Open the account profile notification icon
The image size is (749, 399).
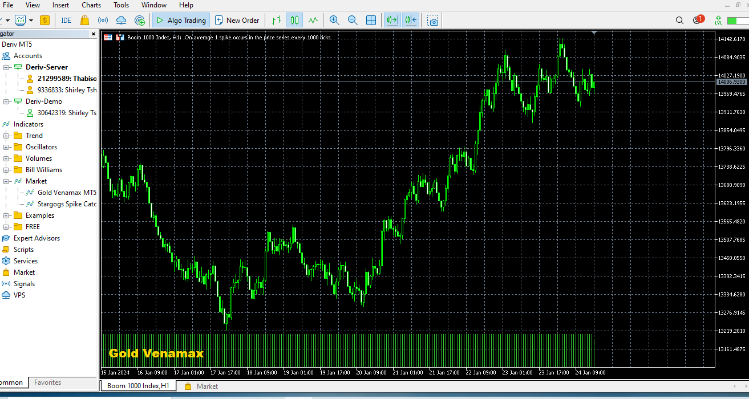[x=698, y=19]
